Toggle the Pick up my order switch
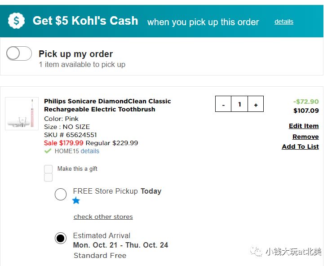Screen dimensions: 332x266 pos(19,53)
